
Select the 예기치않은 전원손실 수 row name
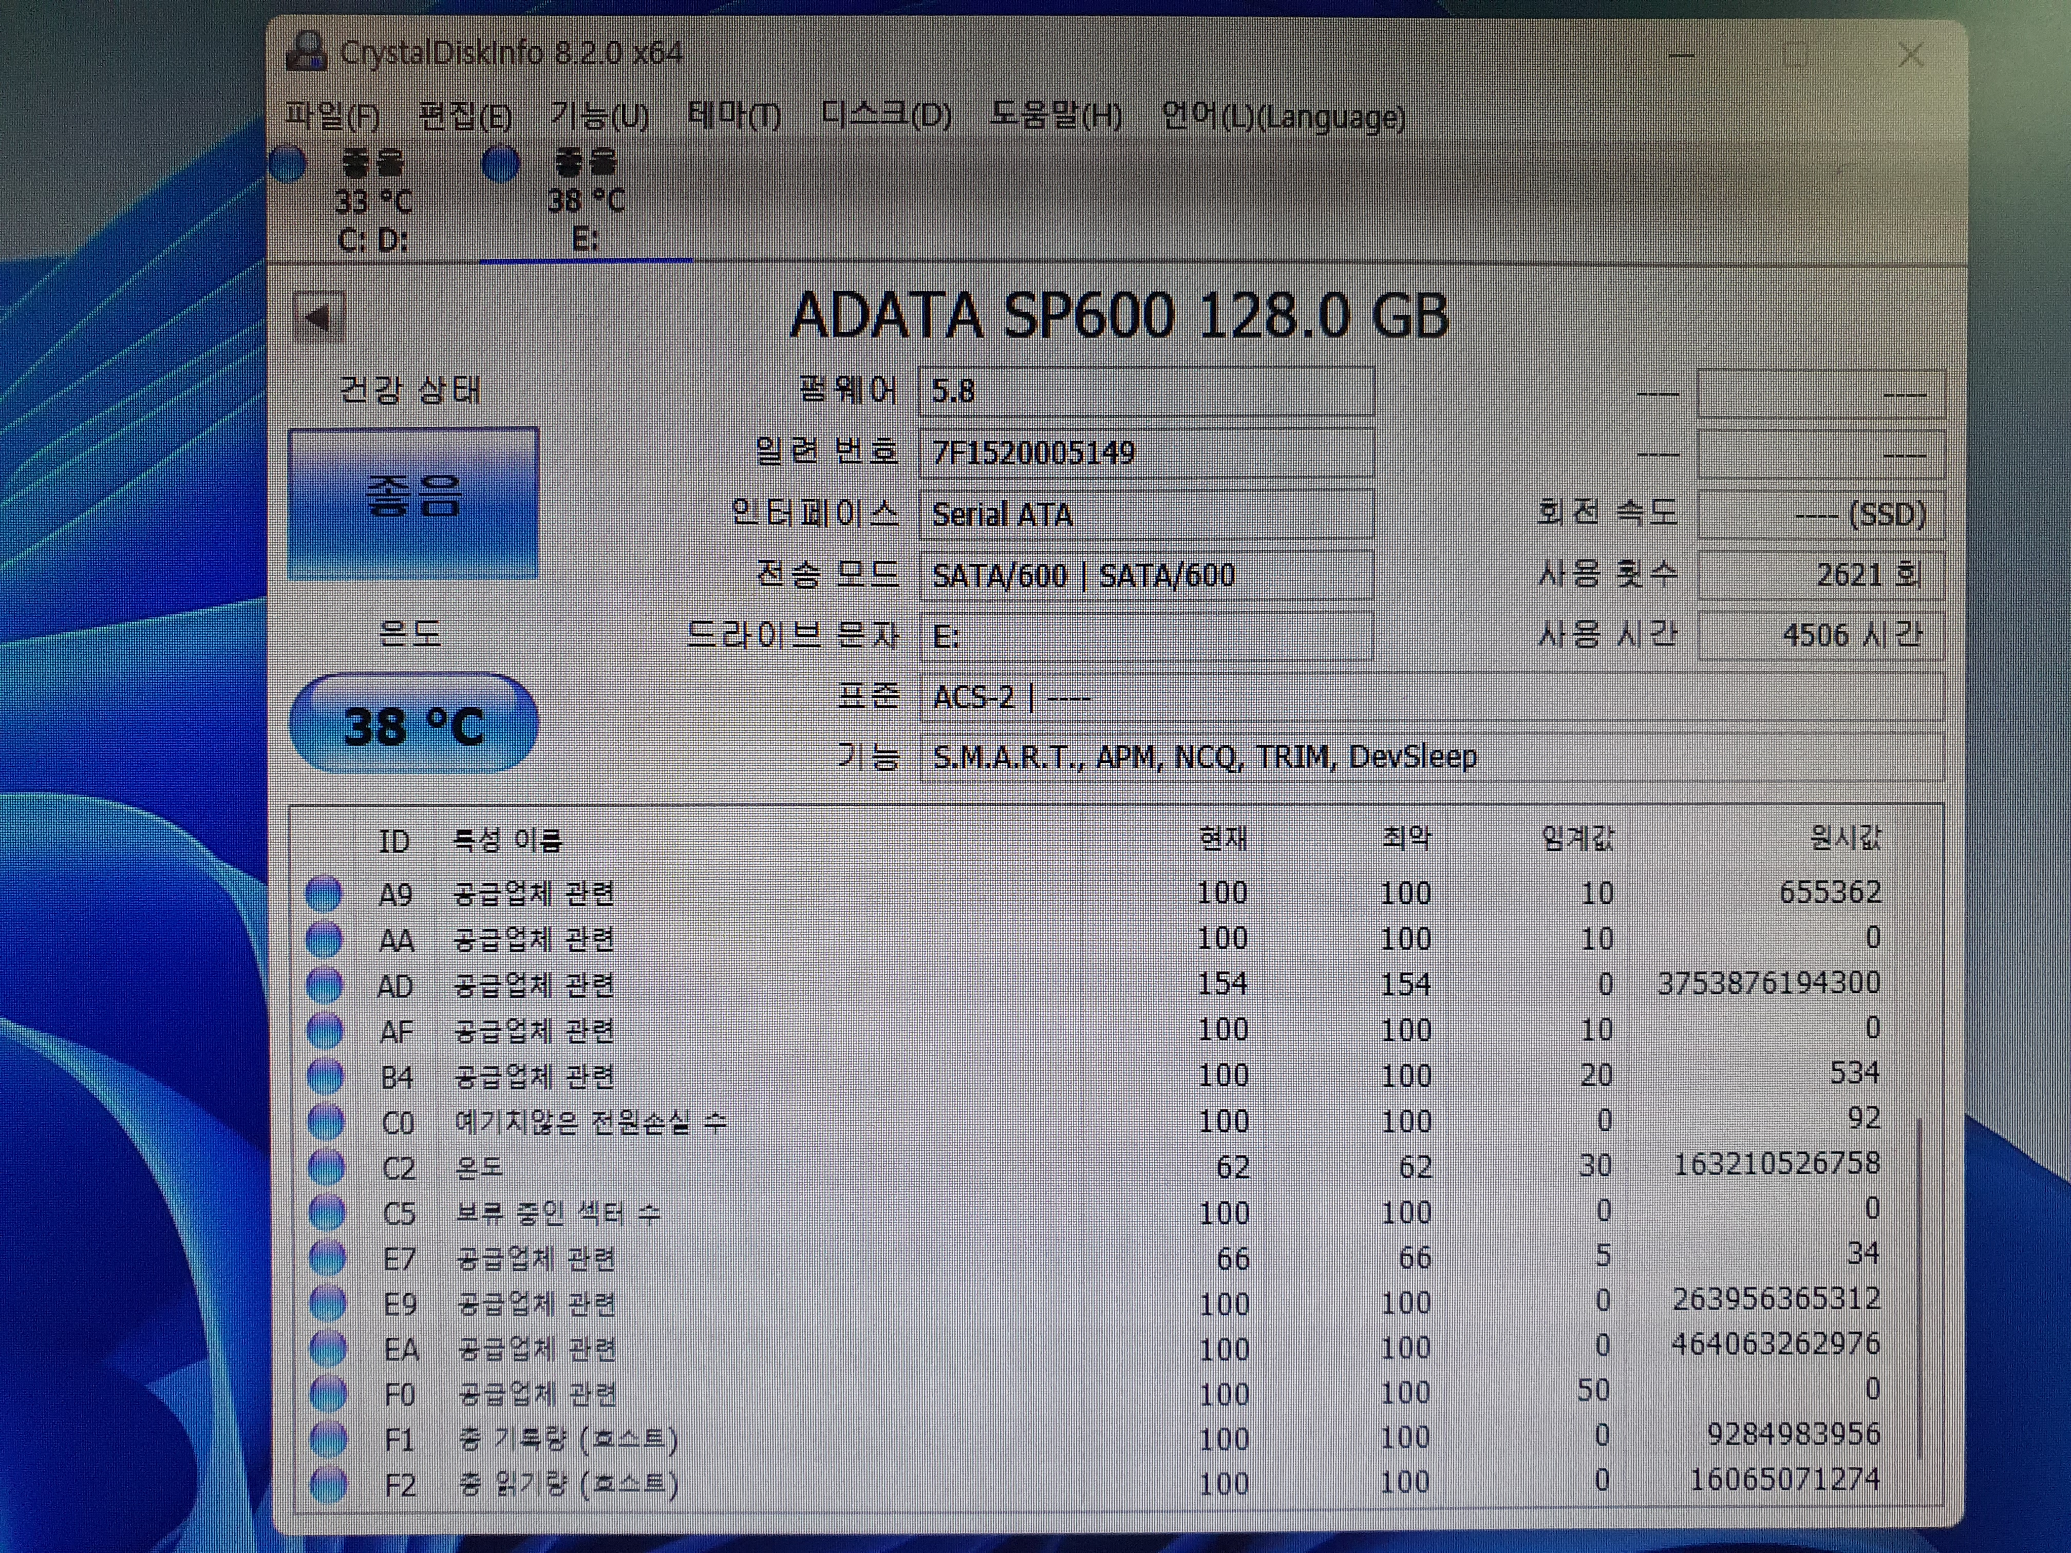point(591,1122)
